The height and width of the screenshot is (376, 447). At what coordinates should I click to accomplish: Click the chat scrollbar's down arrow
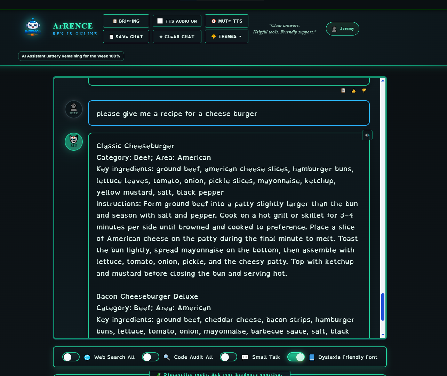[383, 334]
